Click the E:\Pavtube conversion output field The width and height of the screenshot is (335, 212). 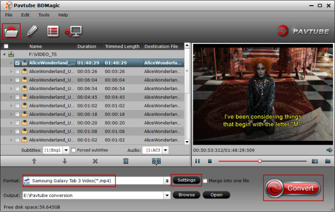tap(93, 195)
